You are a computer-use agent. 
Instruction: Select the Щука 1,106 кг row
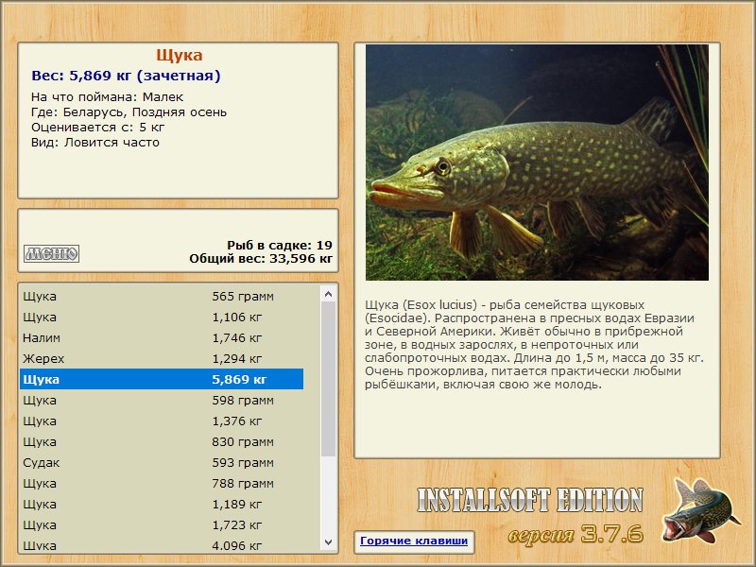pyautogui.click(x=162, y=318)
